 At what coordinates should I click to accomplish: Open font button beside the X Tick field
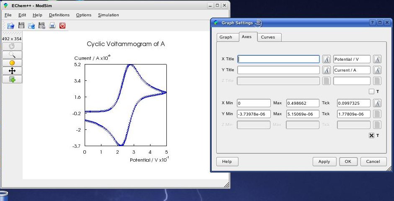377,103
